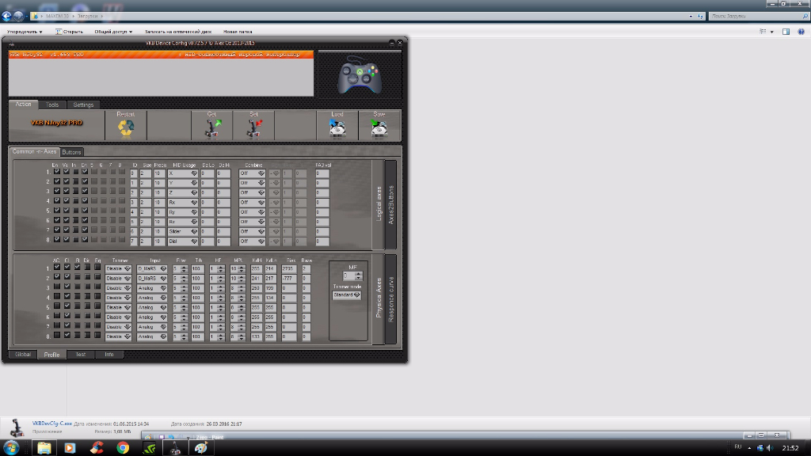
Task: Decrease MPL spinner for physical axis 2
Action: coord(242,281)
